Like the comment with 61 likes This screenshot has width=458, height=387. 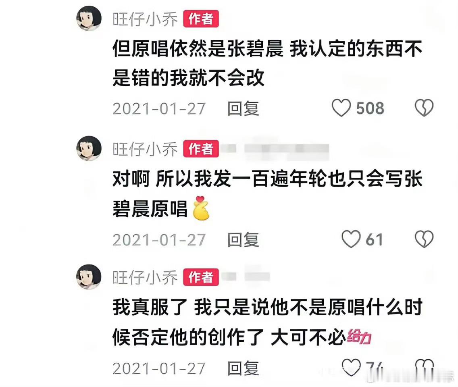pyautogui.click(x=351, y=239)
